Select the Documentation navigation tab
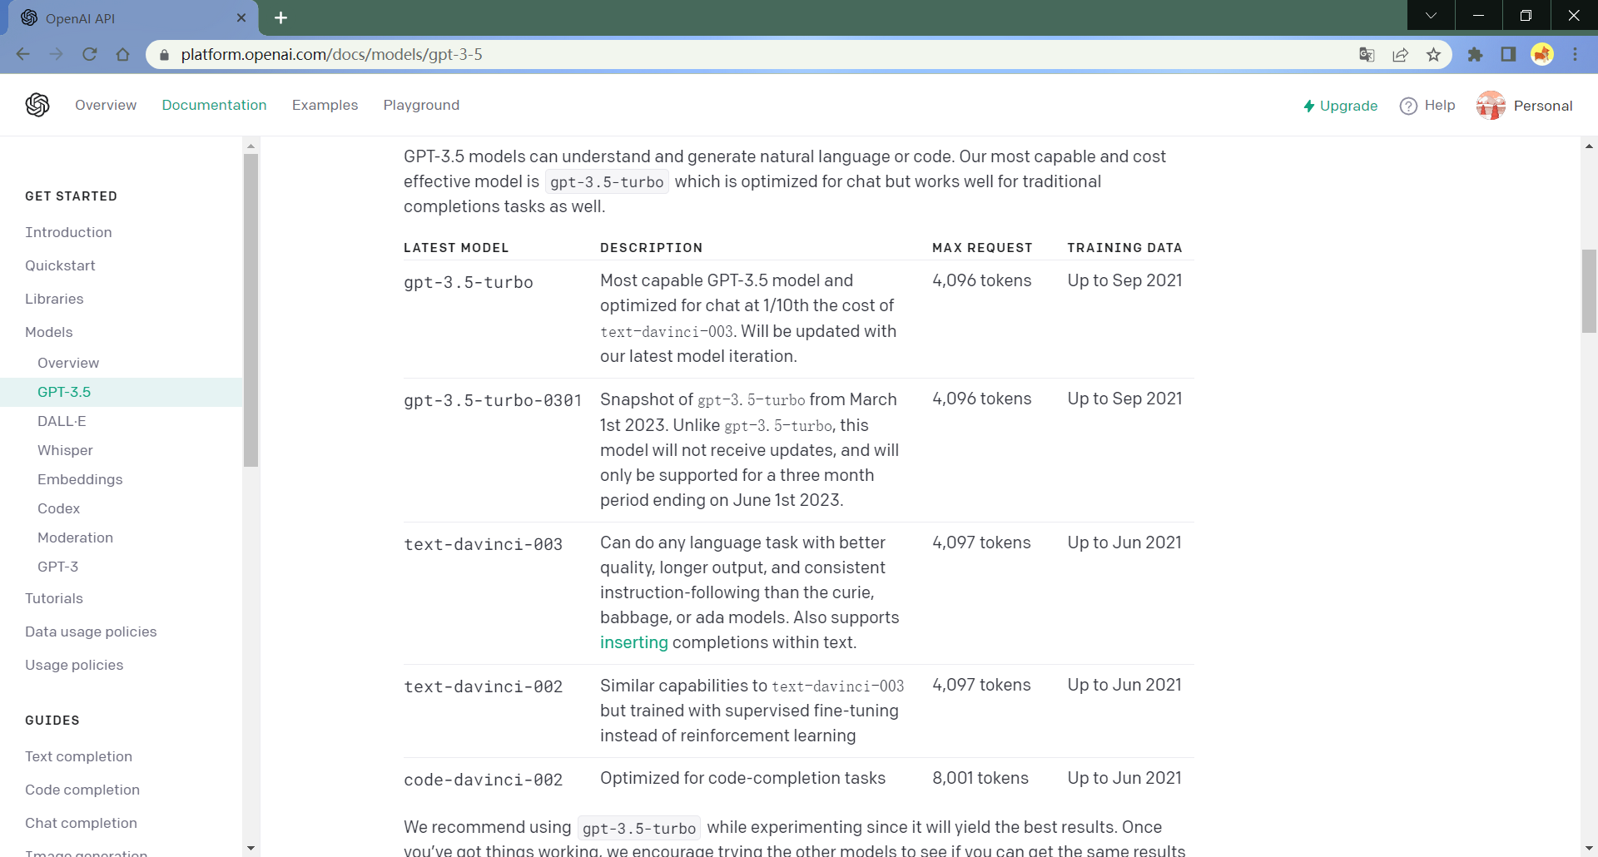Screen dimensions: 1598x857 [214, 105]
